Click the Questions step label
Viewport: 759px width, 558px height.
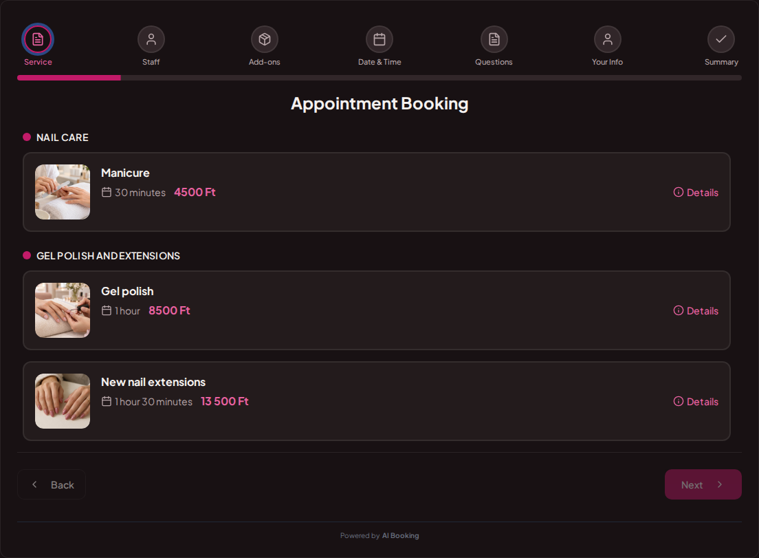(x=494, y=62)
